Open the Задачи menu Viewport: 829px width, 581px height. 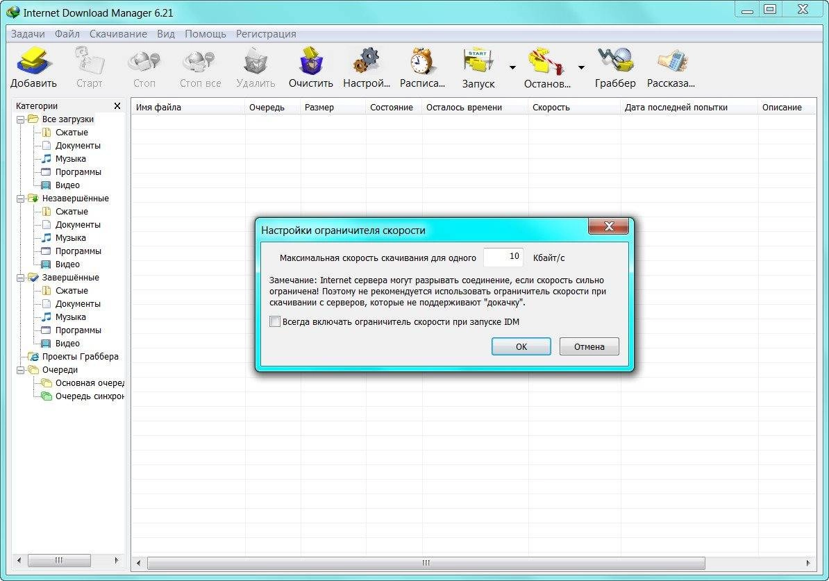click(x=28, y=34)
